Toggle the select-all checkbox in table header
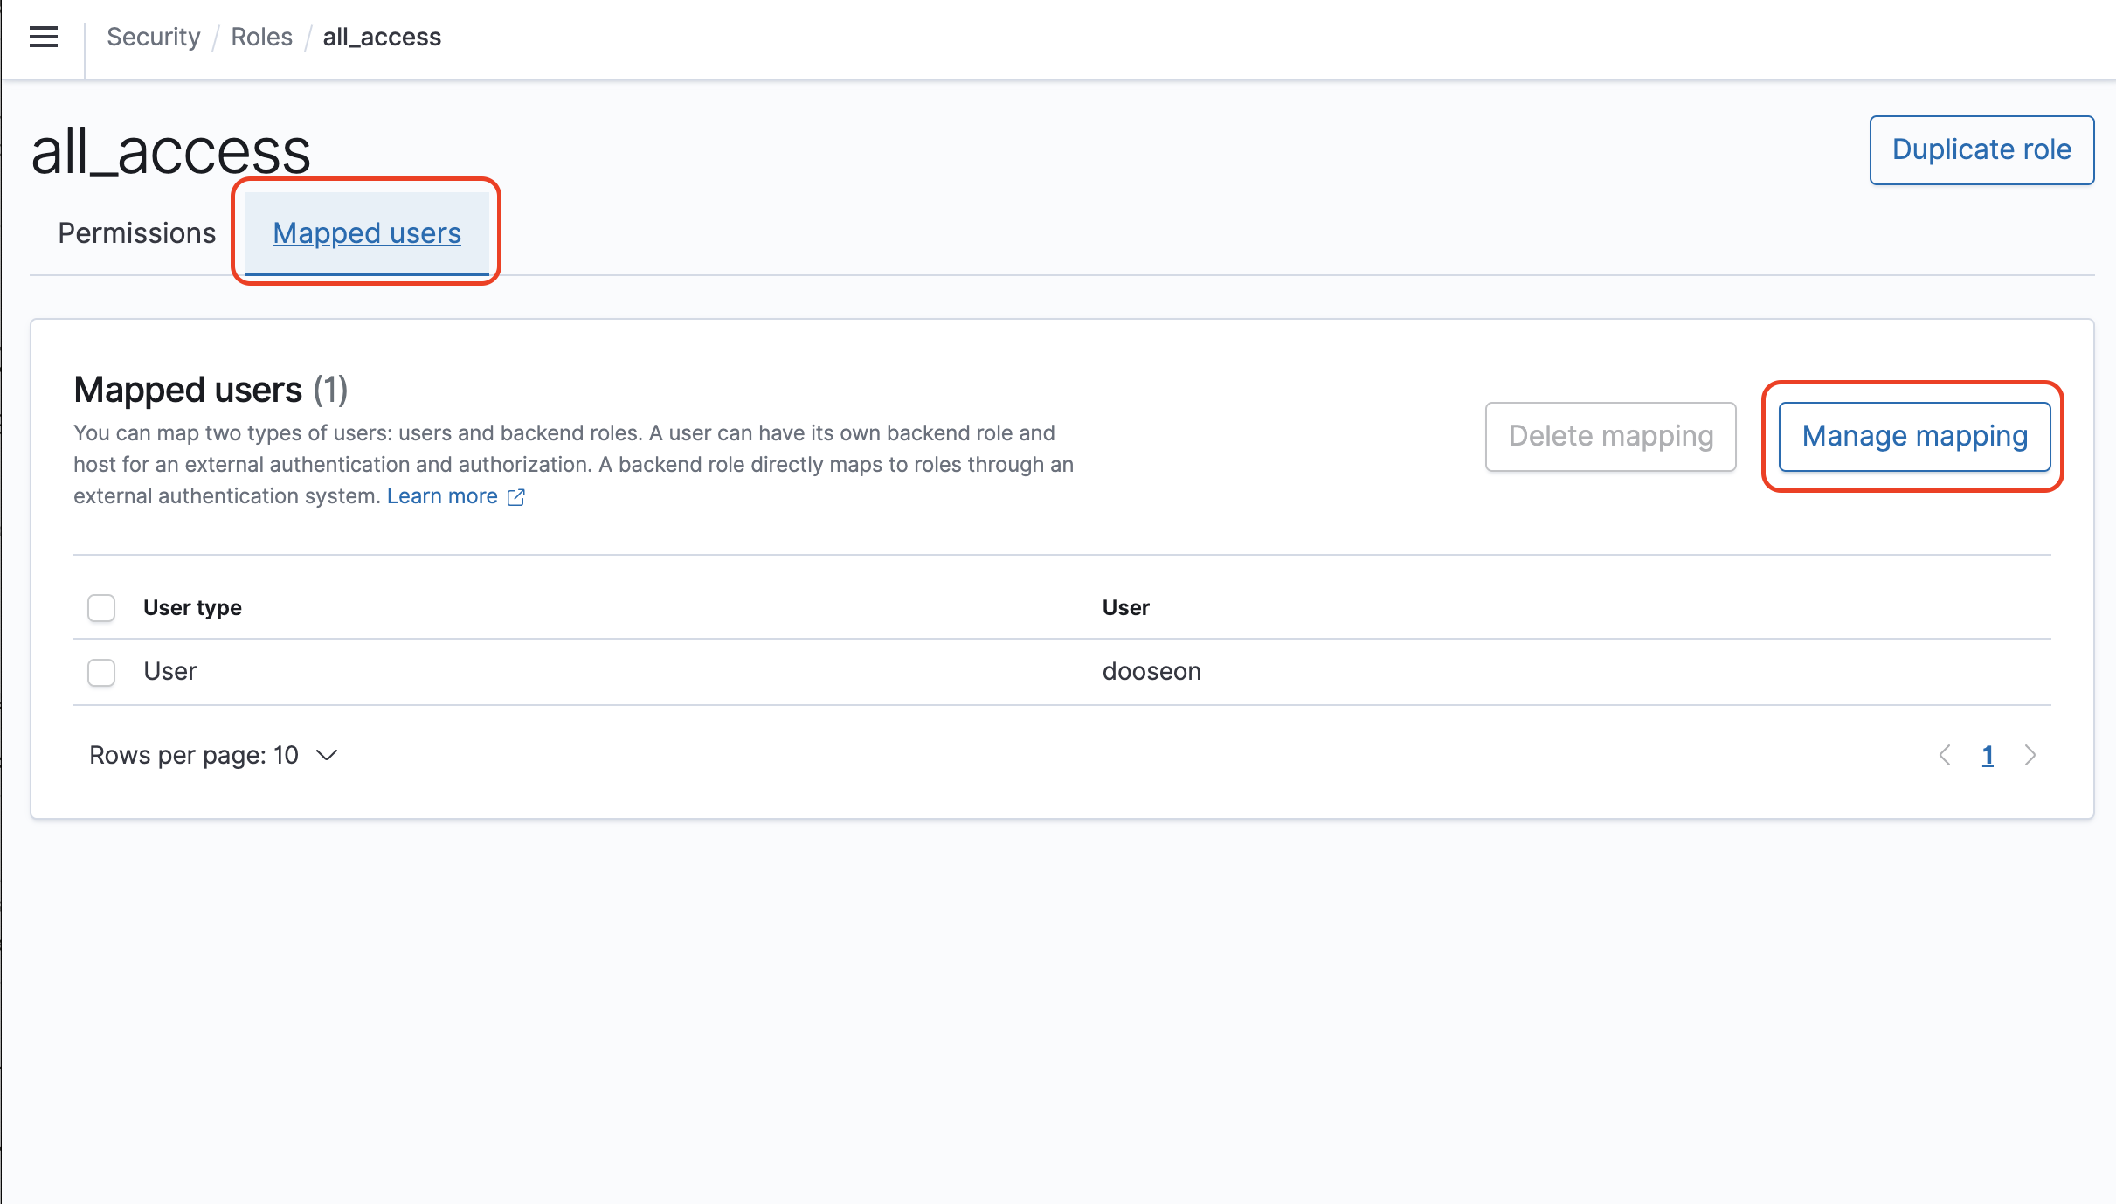This screenshot has height=1204, width=2116. 101,608
